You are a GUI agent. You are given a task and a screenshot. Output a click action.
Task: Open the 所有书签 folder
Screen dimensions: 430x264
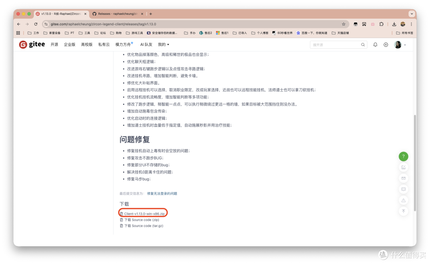pos(405,33)
